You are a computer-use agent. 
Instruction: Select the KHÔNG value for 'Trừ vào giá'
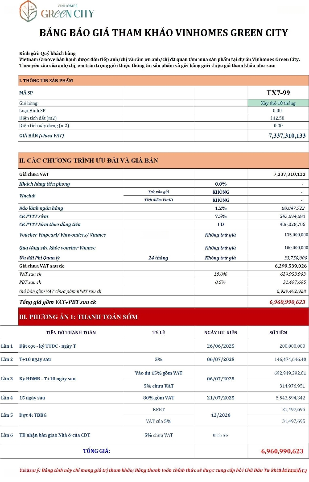tap(221, 192)
